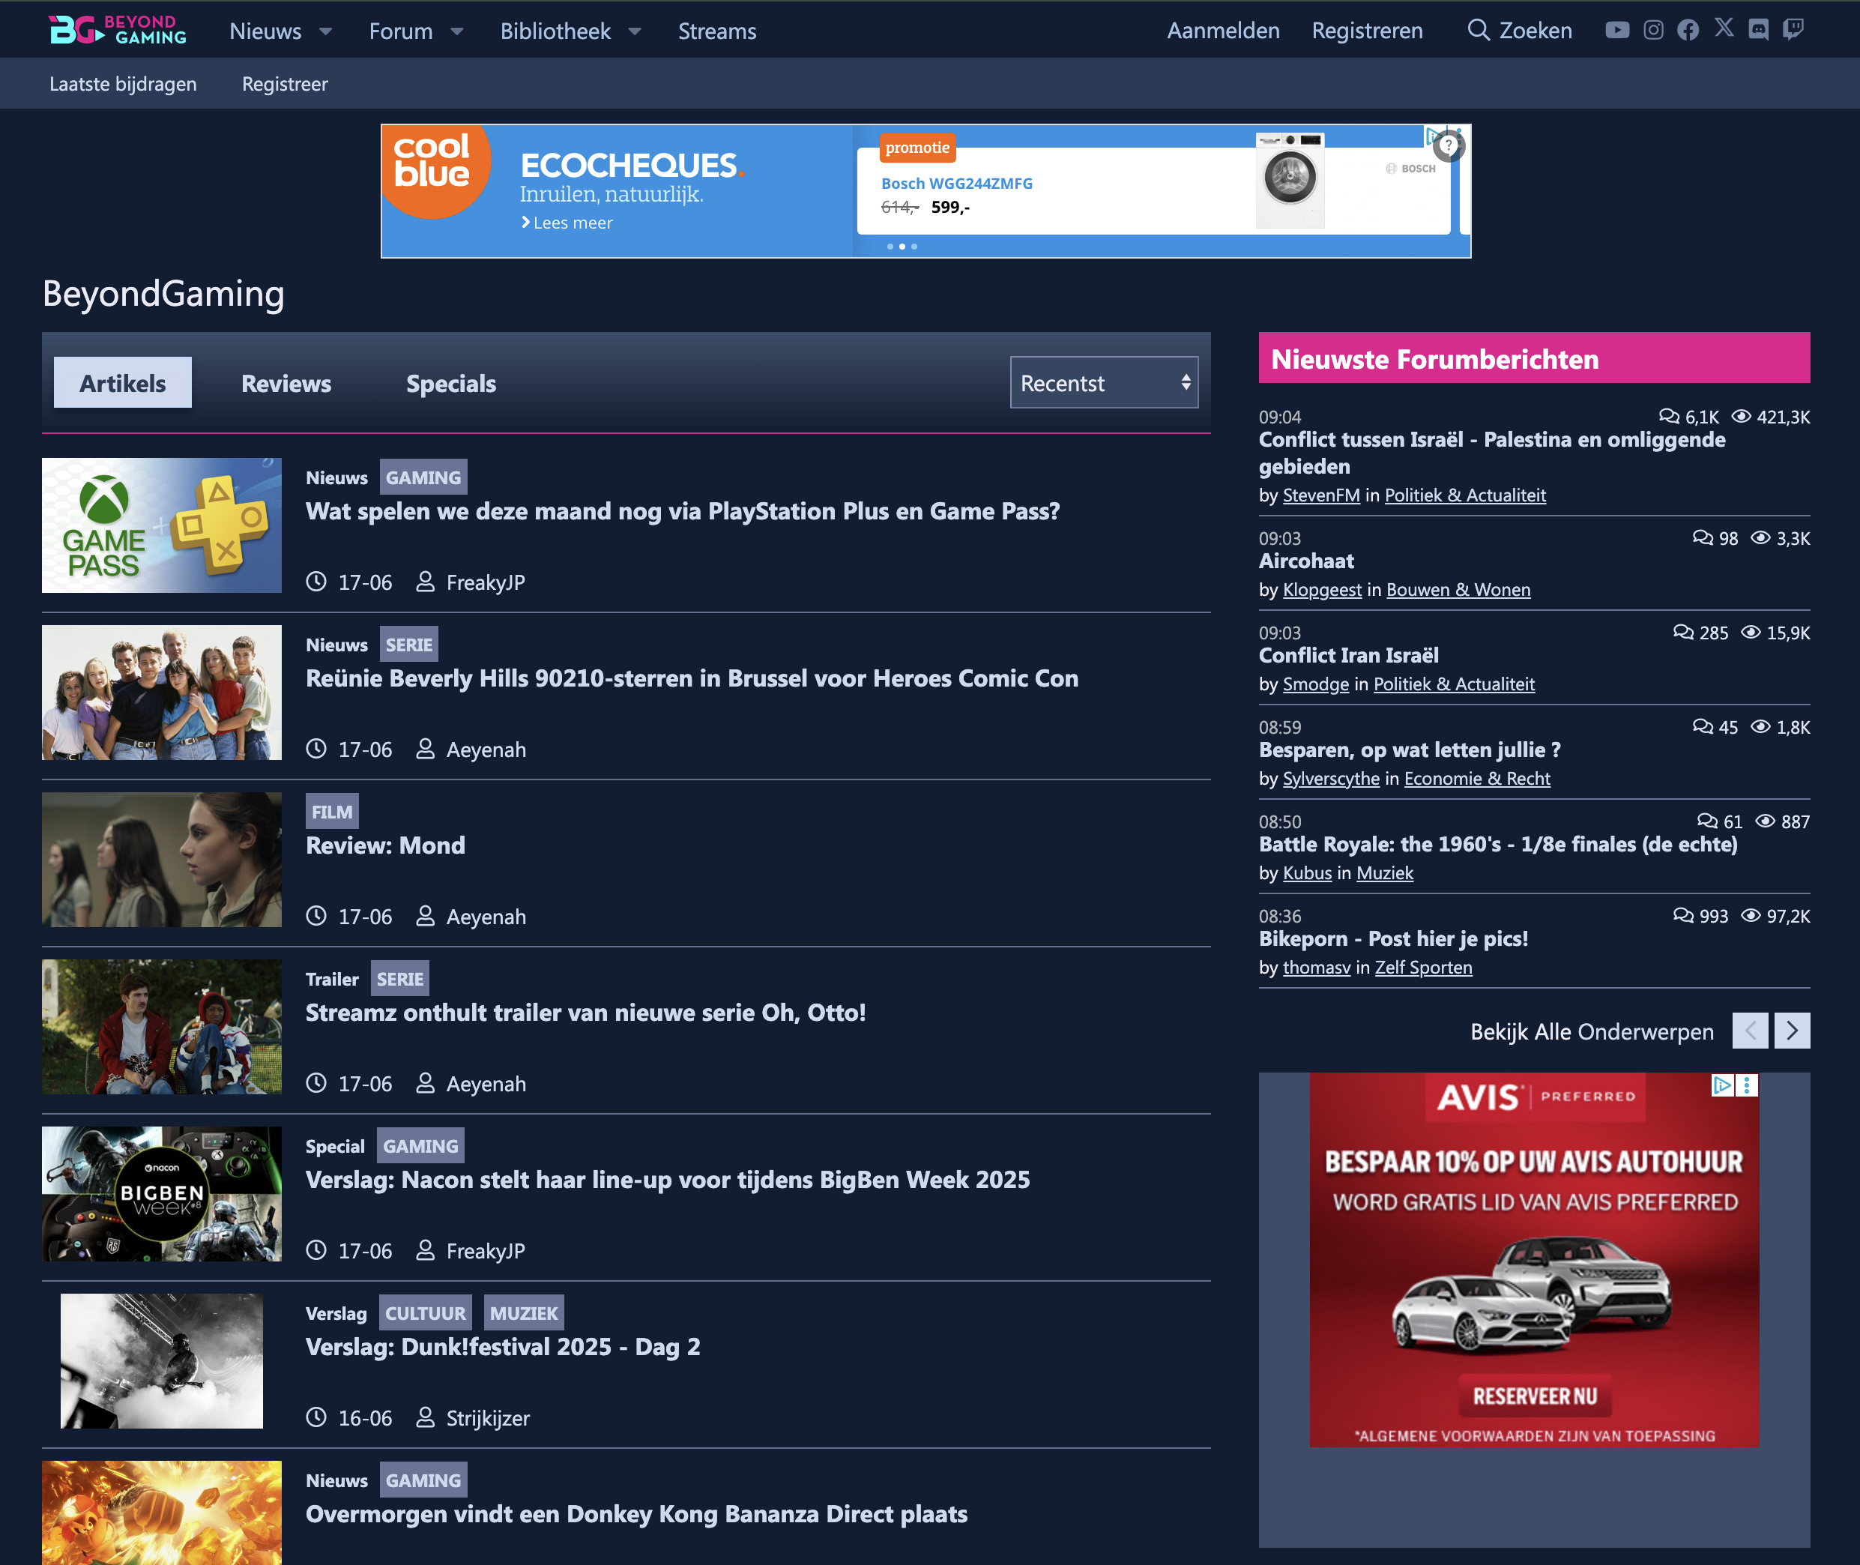
Task: Open the Recentst sort dropdown
Action: 1103,382
